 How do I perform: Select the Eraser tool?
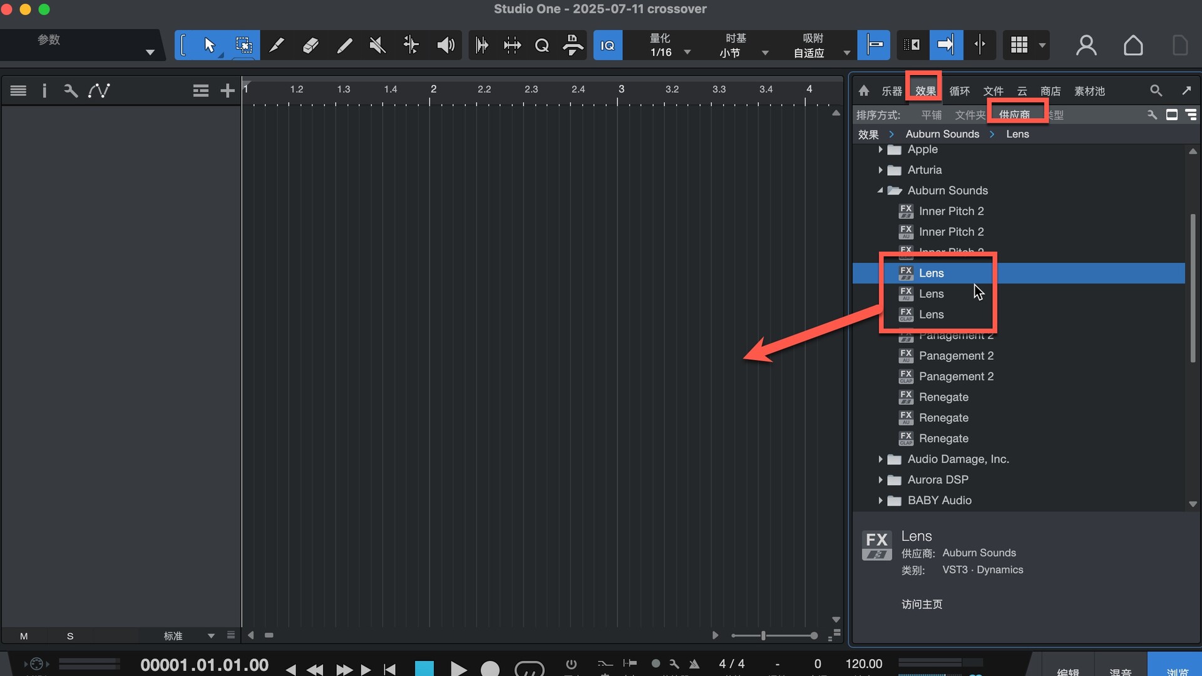point(311,45)
